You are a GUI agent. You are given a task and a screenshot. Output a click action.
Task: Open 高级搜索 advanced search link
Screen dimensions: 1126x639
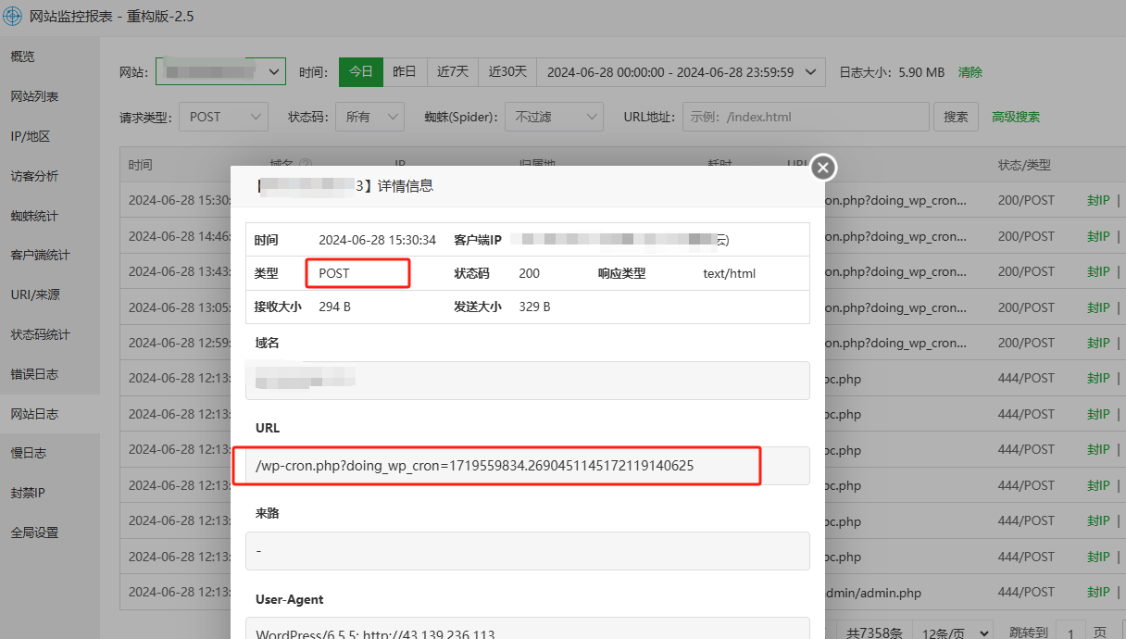(x=1016, y=118)
